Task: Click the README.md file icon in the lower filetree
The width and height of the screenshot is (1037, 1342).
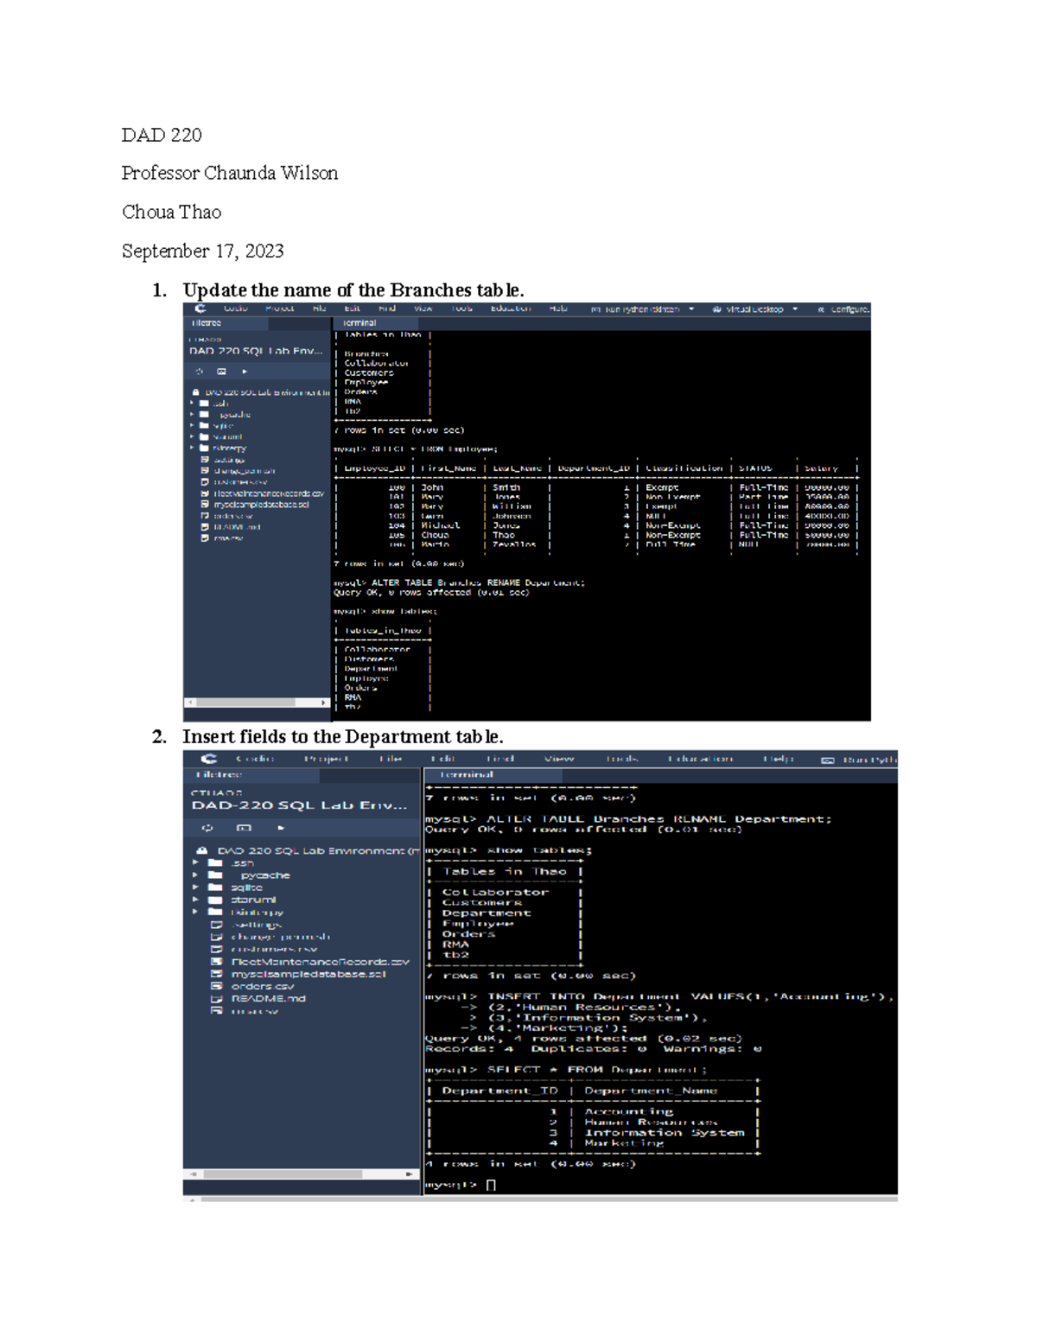Action: [217, 999]
